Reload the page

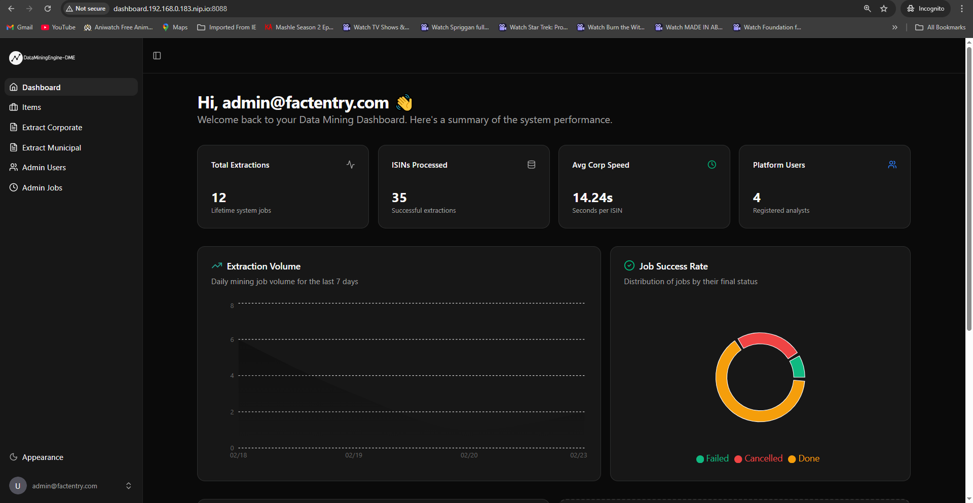pos(48,9)
